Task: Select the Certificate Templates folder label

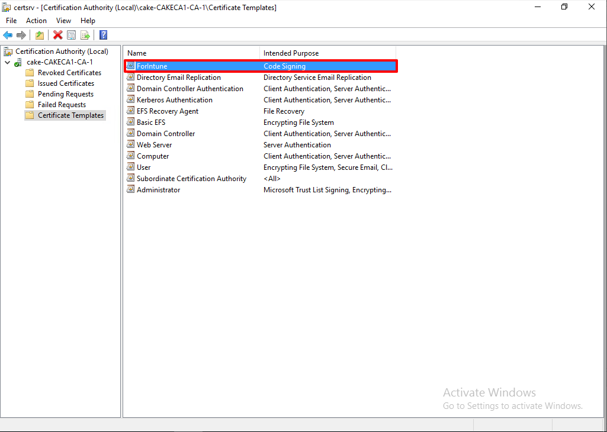Action: [71, 115]
